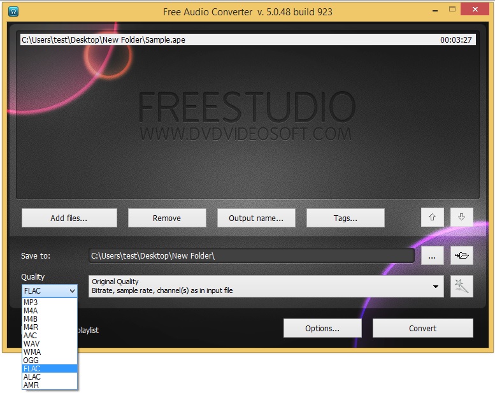Choose OGG from the format list
495x393 pixels.
(x=50, y=360)
